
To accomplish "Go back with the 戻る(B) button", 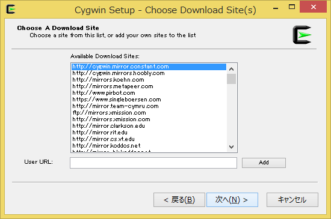I will pyautogui.click(x=179, y=200).
